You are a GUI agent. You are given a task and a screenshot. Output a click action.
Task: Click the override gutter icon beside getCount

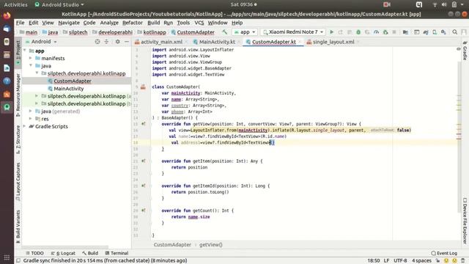coord(144,210)
